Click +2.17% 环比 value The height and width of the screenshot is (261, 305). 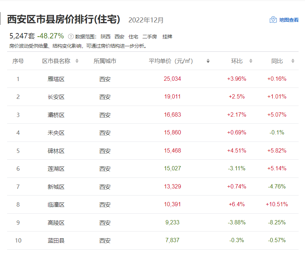coord(237,115)
